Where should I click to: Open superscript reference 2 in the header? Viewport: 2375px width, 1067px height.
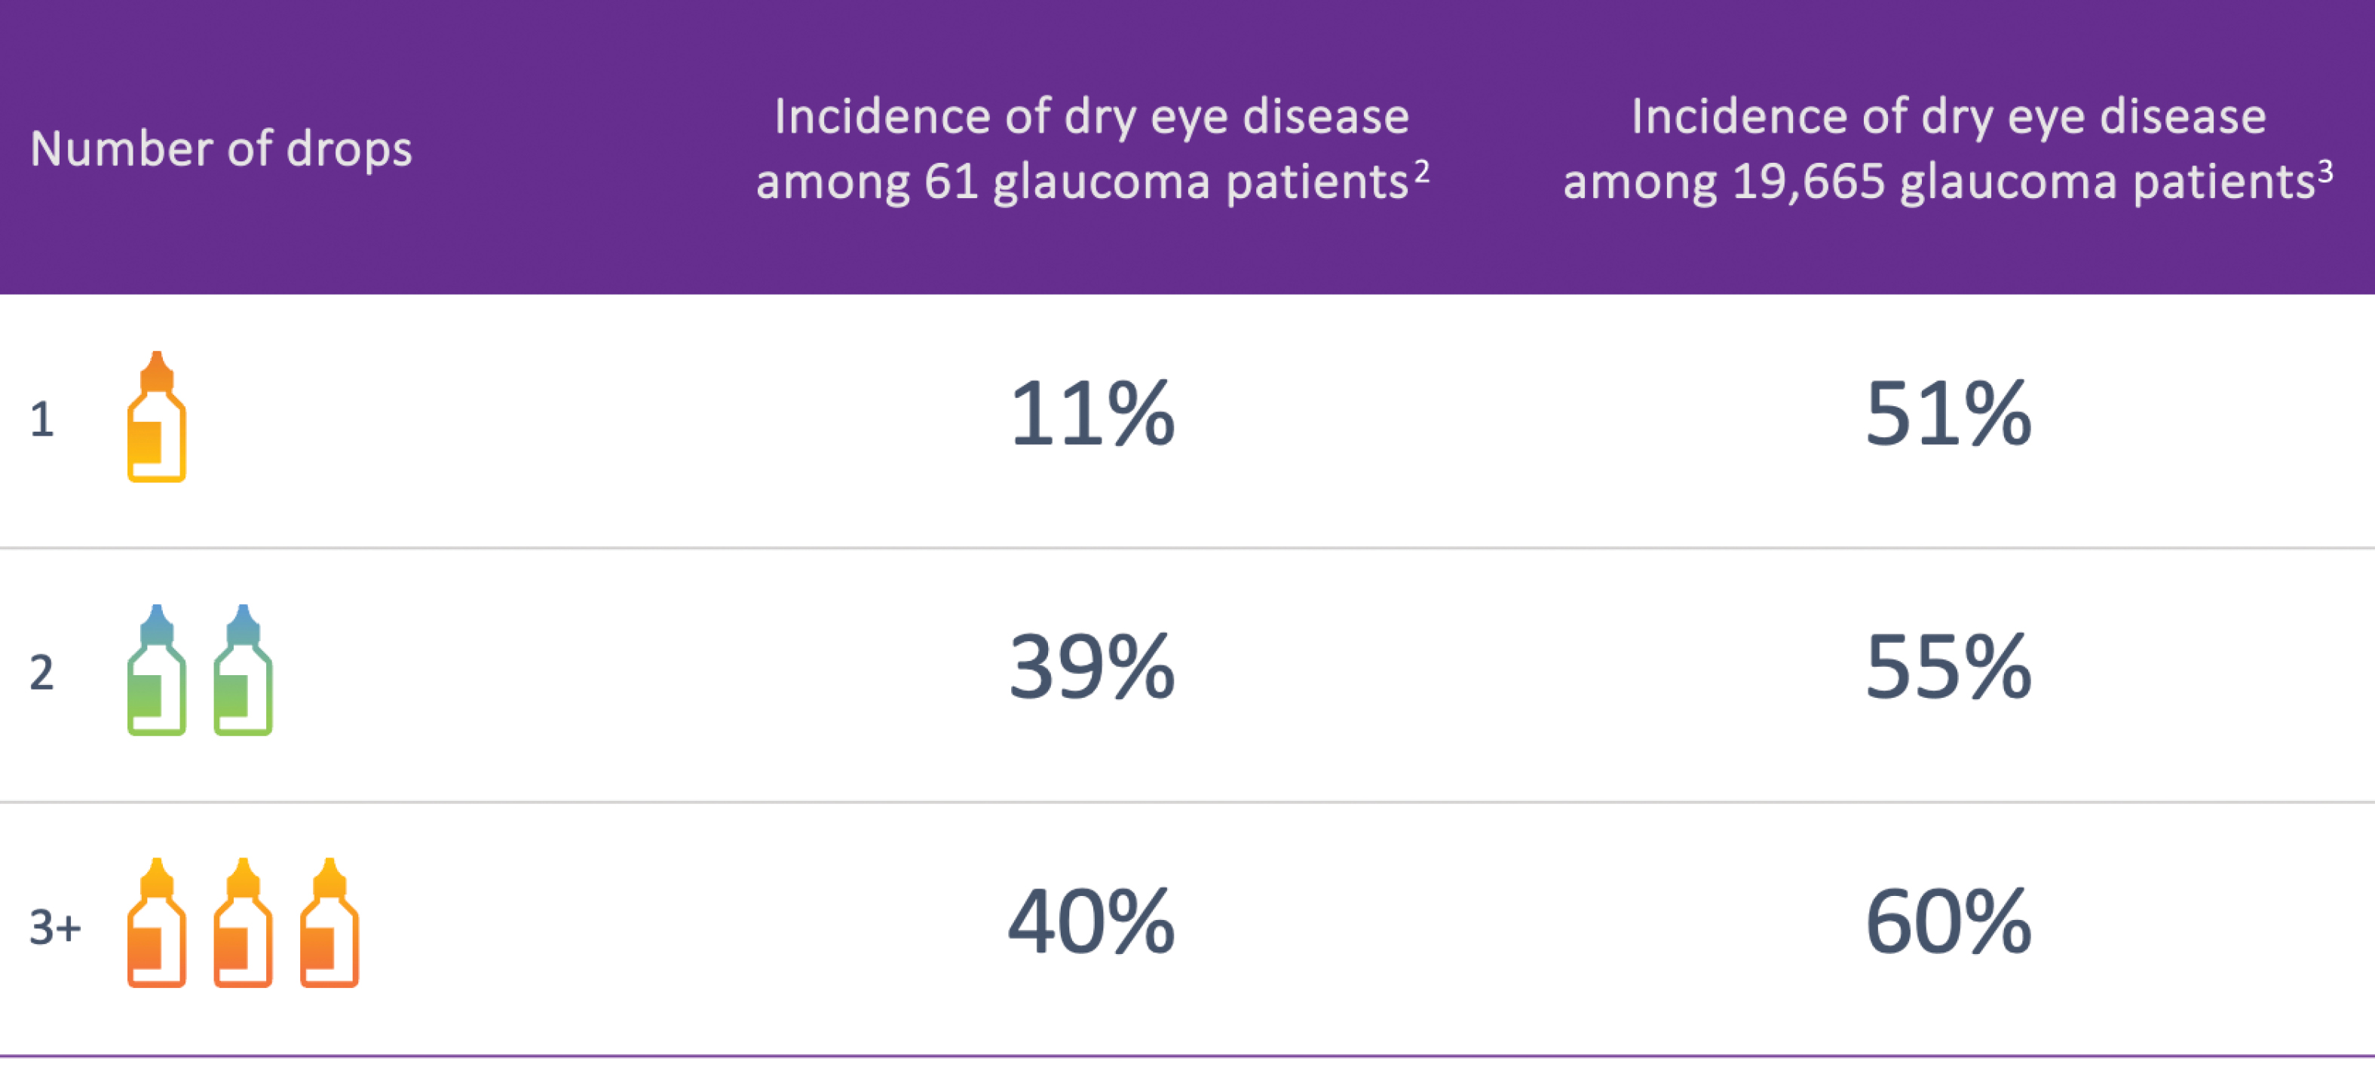coord(1422,171)
